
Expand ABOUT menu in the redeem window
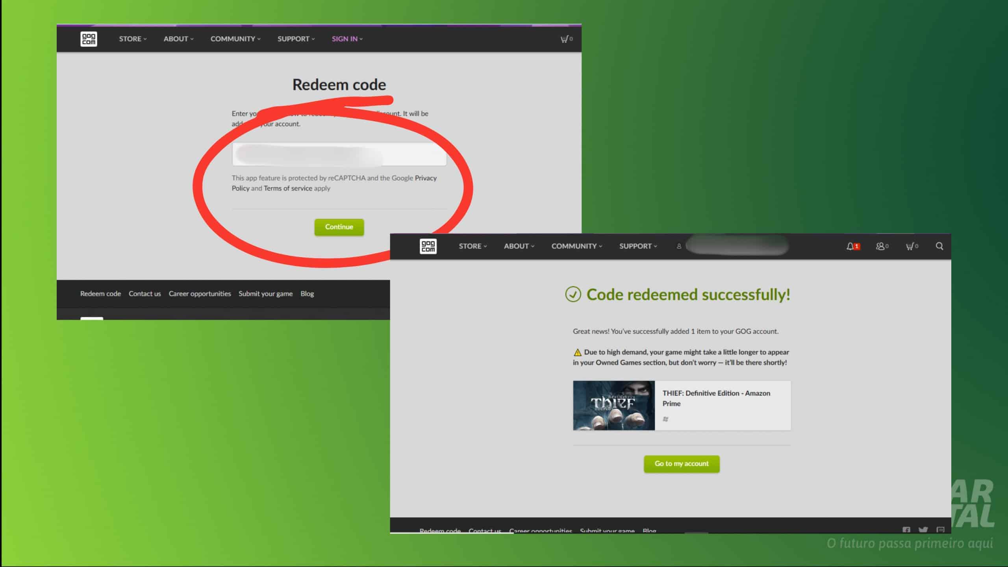(x=178, y=39)
